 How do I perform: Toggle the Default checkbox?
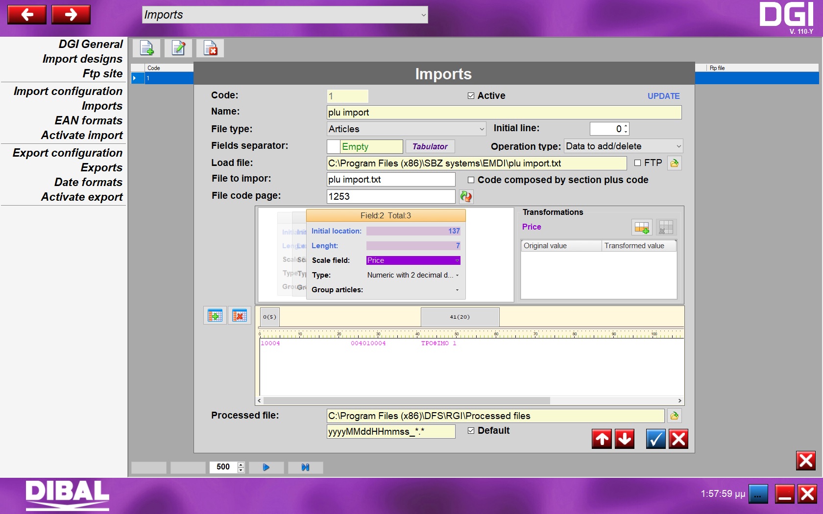(x=471, y=431)
